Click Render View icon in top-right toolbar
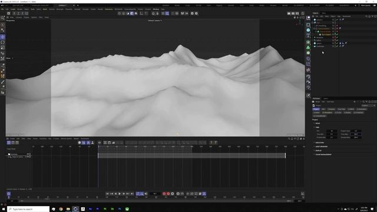Image resolution: width=377 pixels, height=212 pixels. click(x=289, y=14)
